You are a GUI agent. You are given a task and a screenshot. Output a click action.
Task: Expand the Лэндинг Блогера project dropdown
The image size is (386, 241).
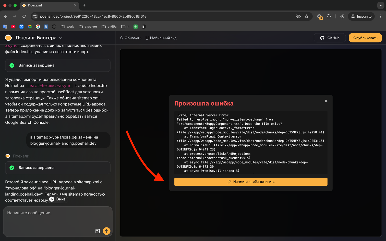click(61, 38)
